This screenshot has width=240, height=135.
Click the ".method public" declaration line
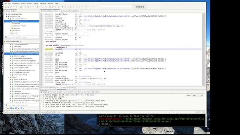[64, 45]
